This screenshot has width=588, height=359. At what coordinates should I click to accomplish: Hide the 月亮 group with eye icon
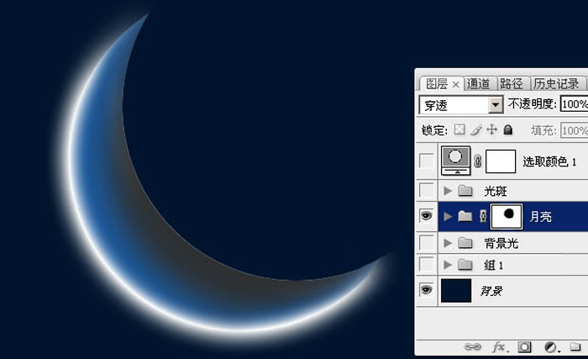coord(427,216)
